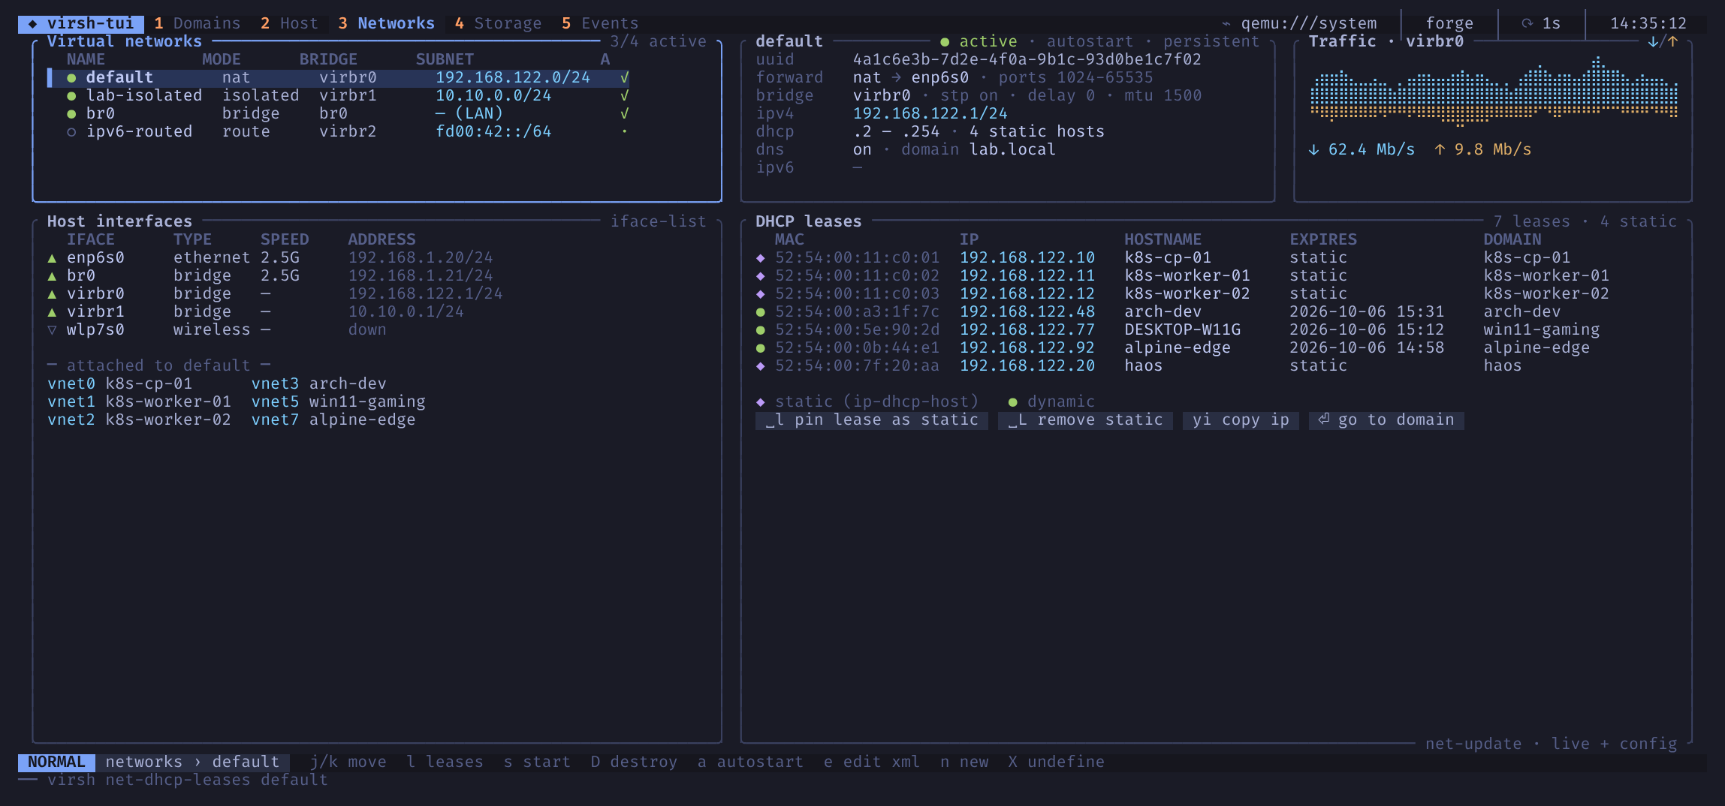This screenshot has height=806, width=1725.
Task: Click the green status dot for default network
Action: 71,77
